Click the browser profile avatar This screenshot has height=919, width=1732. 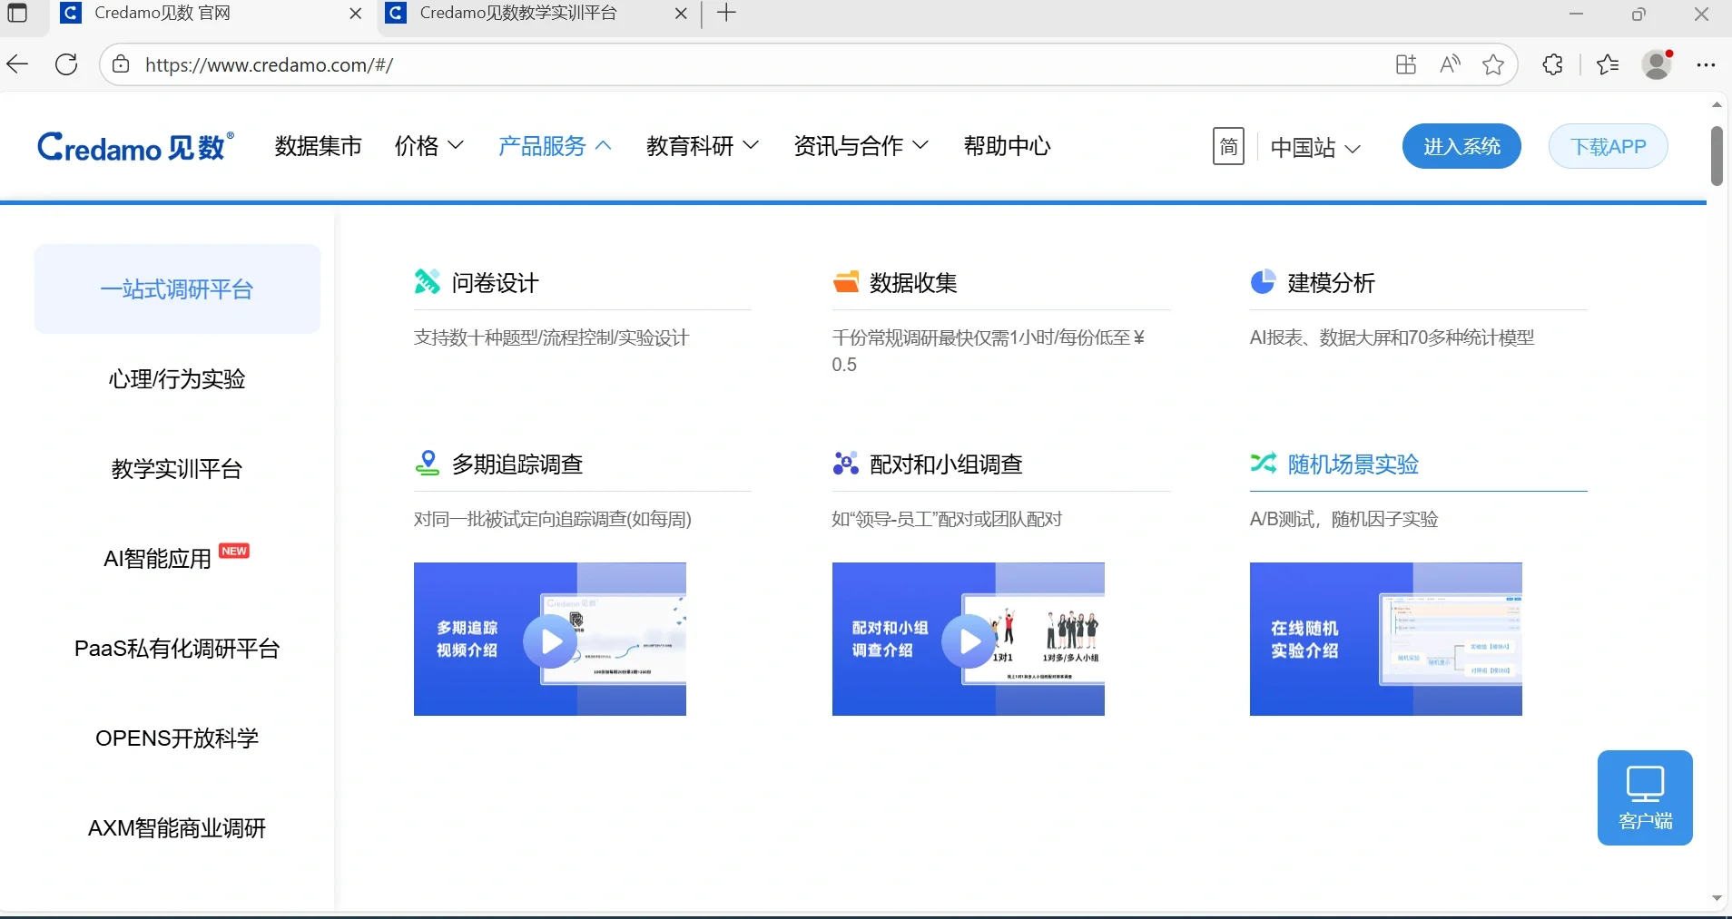coord(1658,64)
